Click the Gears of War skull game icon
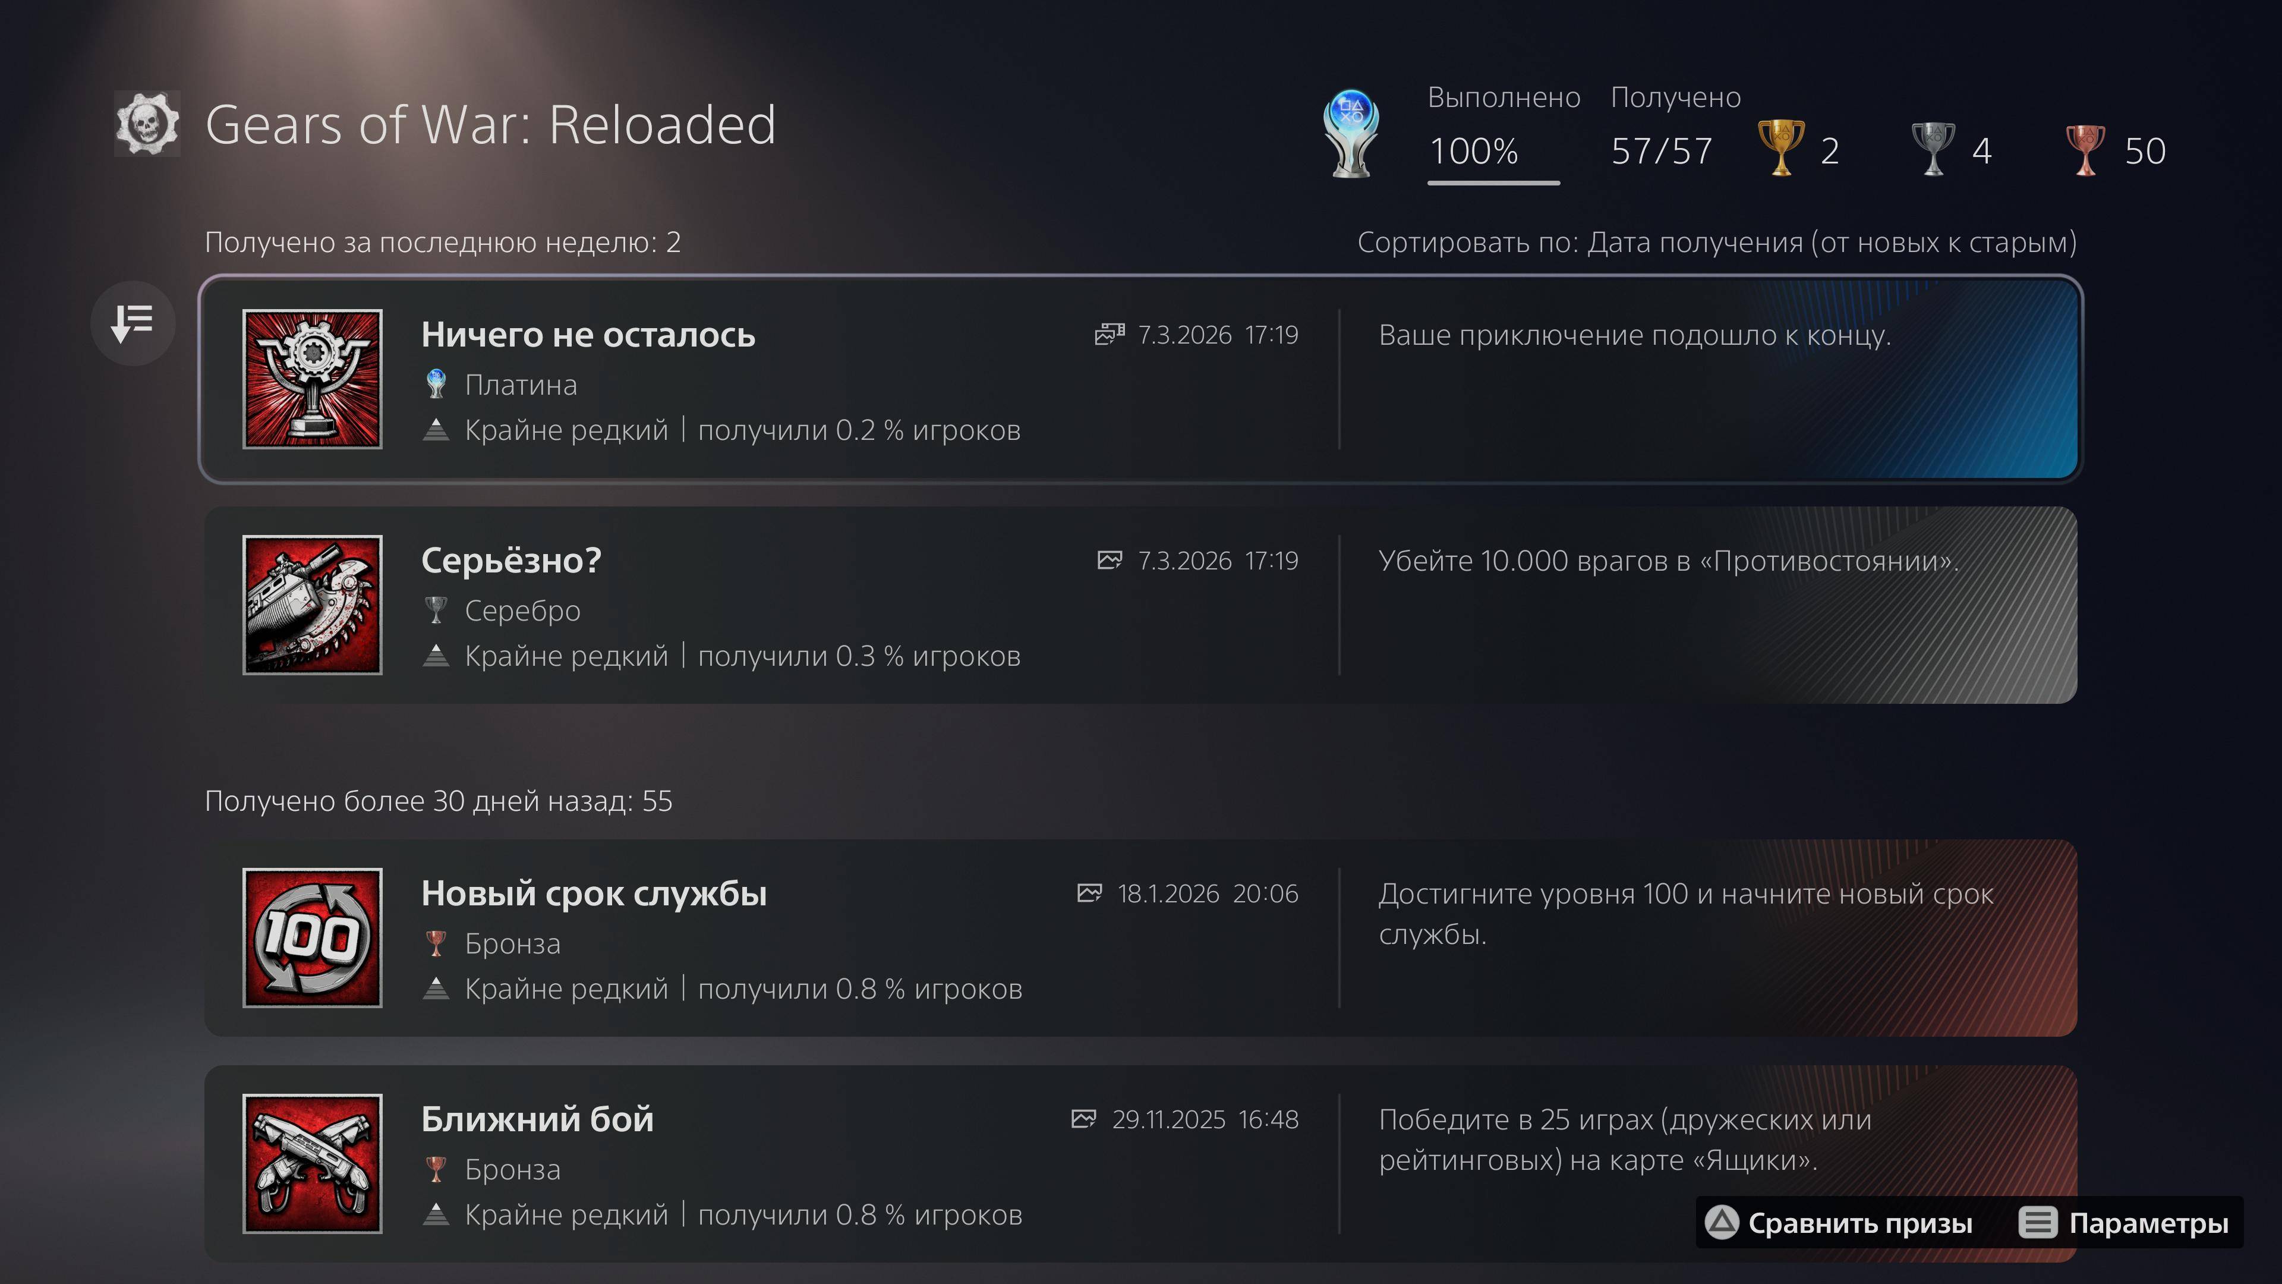The width and height of the screenshot is (2282, 1284). pyautogui.click(x=148, y=124)
